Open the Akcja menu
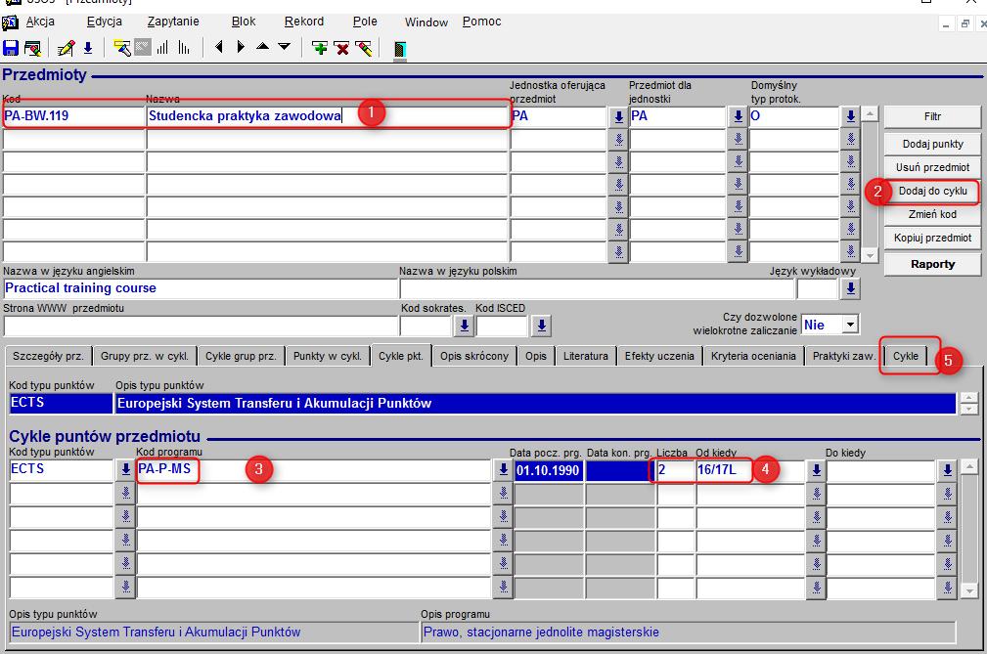The width and height of the screenshot is (987, 654). (x=40, y=22)
